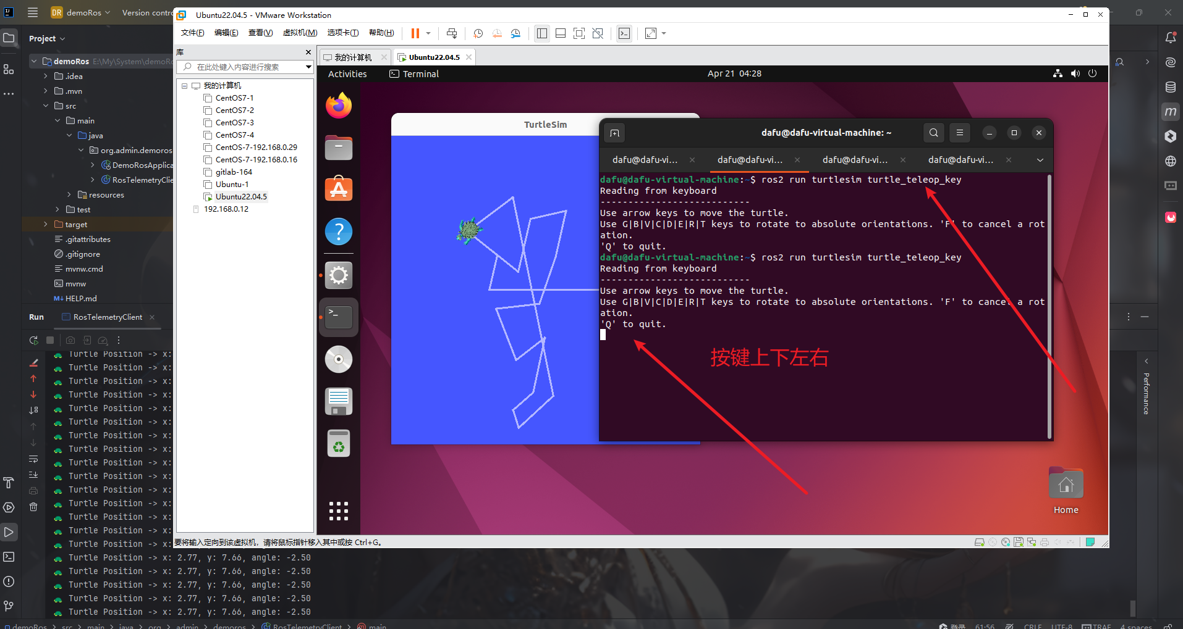
Task: Toggle the VMware library sidebar view
Action: pos(542,33)
